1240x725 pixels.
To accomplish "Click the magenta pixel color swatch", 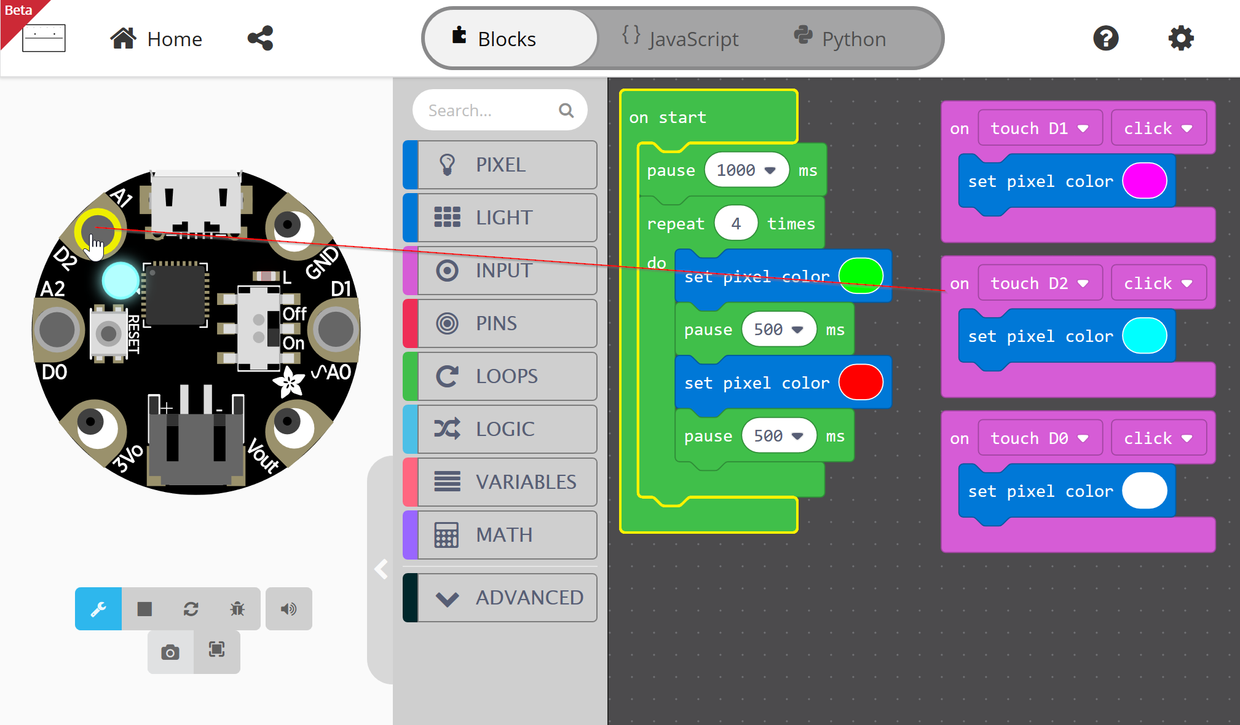I will [x=1144, y=181].
